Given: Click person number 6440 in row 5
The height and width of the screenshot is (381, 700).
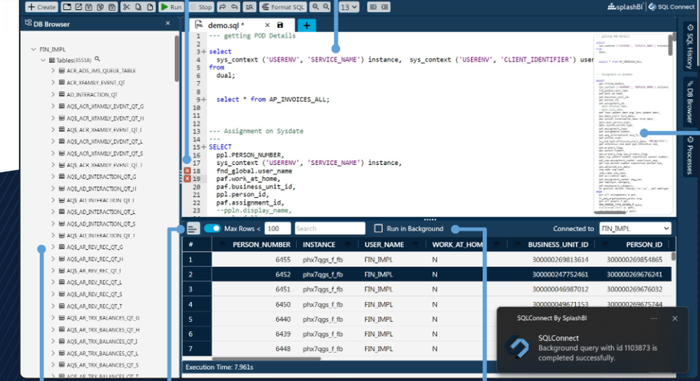Looking at the screenshot, I should tap(283, 319).
